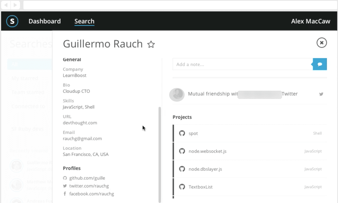This screenshot has width=338, height=203.
Task: Open the twitter.com/rauchg profile link
Action: click(89, 186)
